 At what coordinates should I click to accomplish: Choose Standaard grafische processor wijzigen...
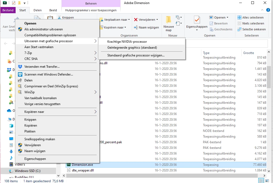pyautogui.click(x=141, y=55)
